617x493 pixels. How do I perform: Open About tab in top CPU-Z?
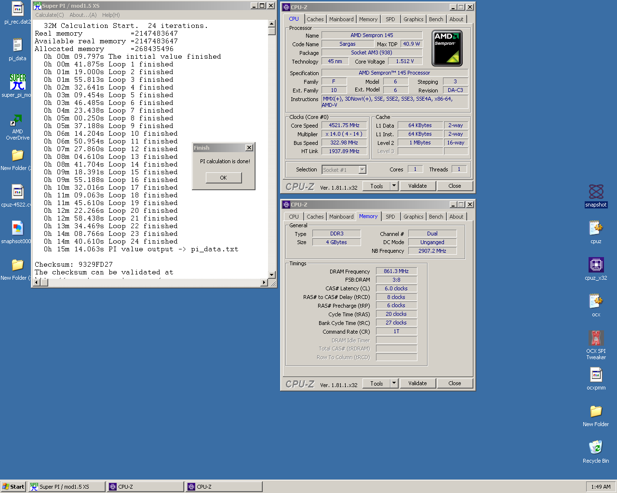456,19
